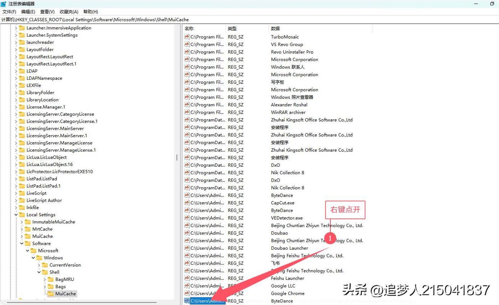The height and width of the screenshot is (305, 499).
Task: Select the LicensingServer.MainServer key
Action: [55, 128]
